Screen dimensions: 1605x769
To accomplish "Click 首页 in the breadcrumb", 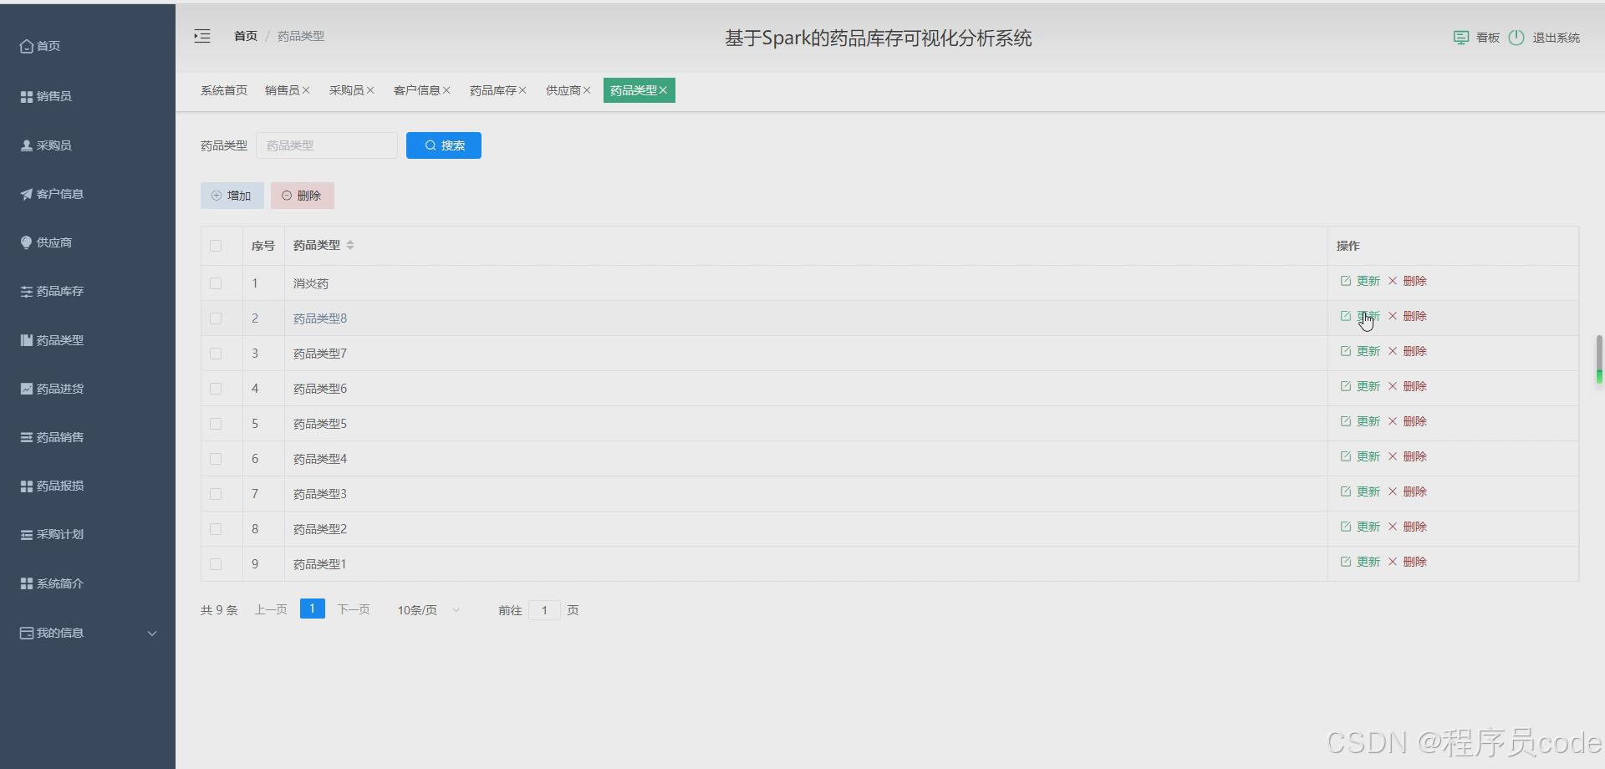I will click(246, 36).
